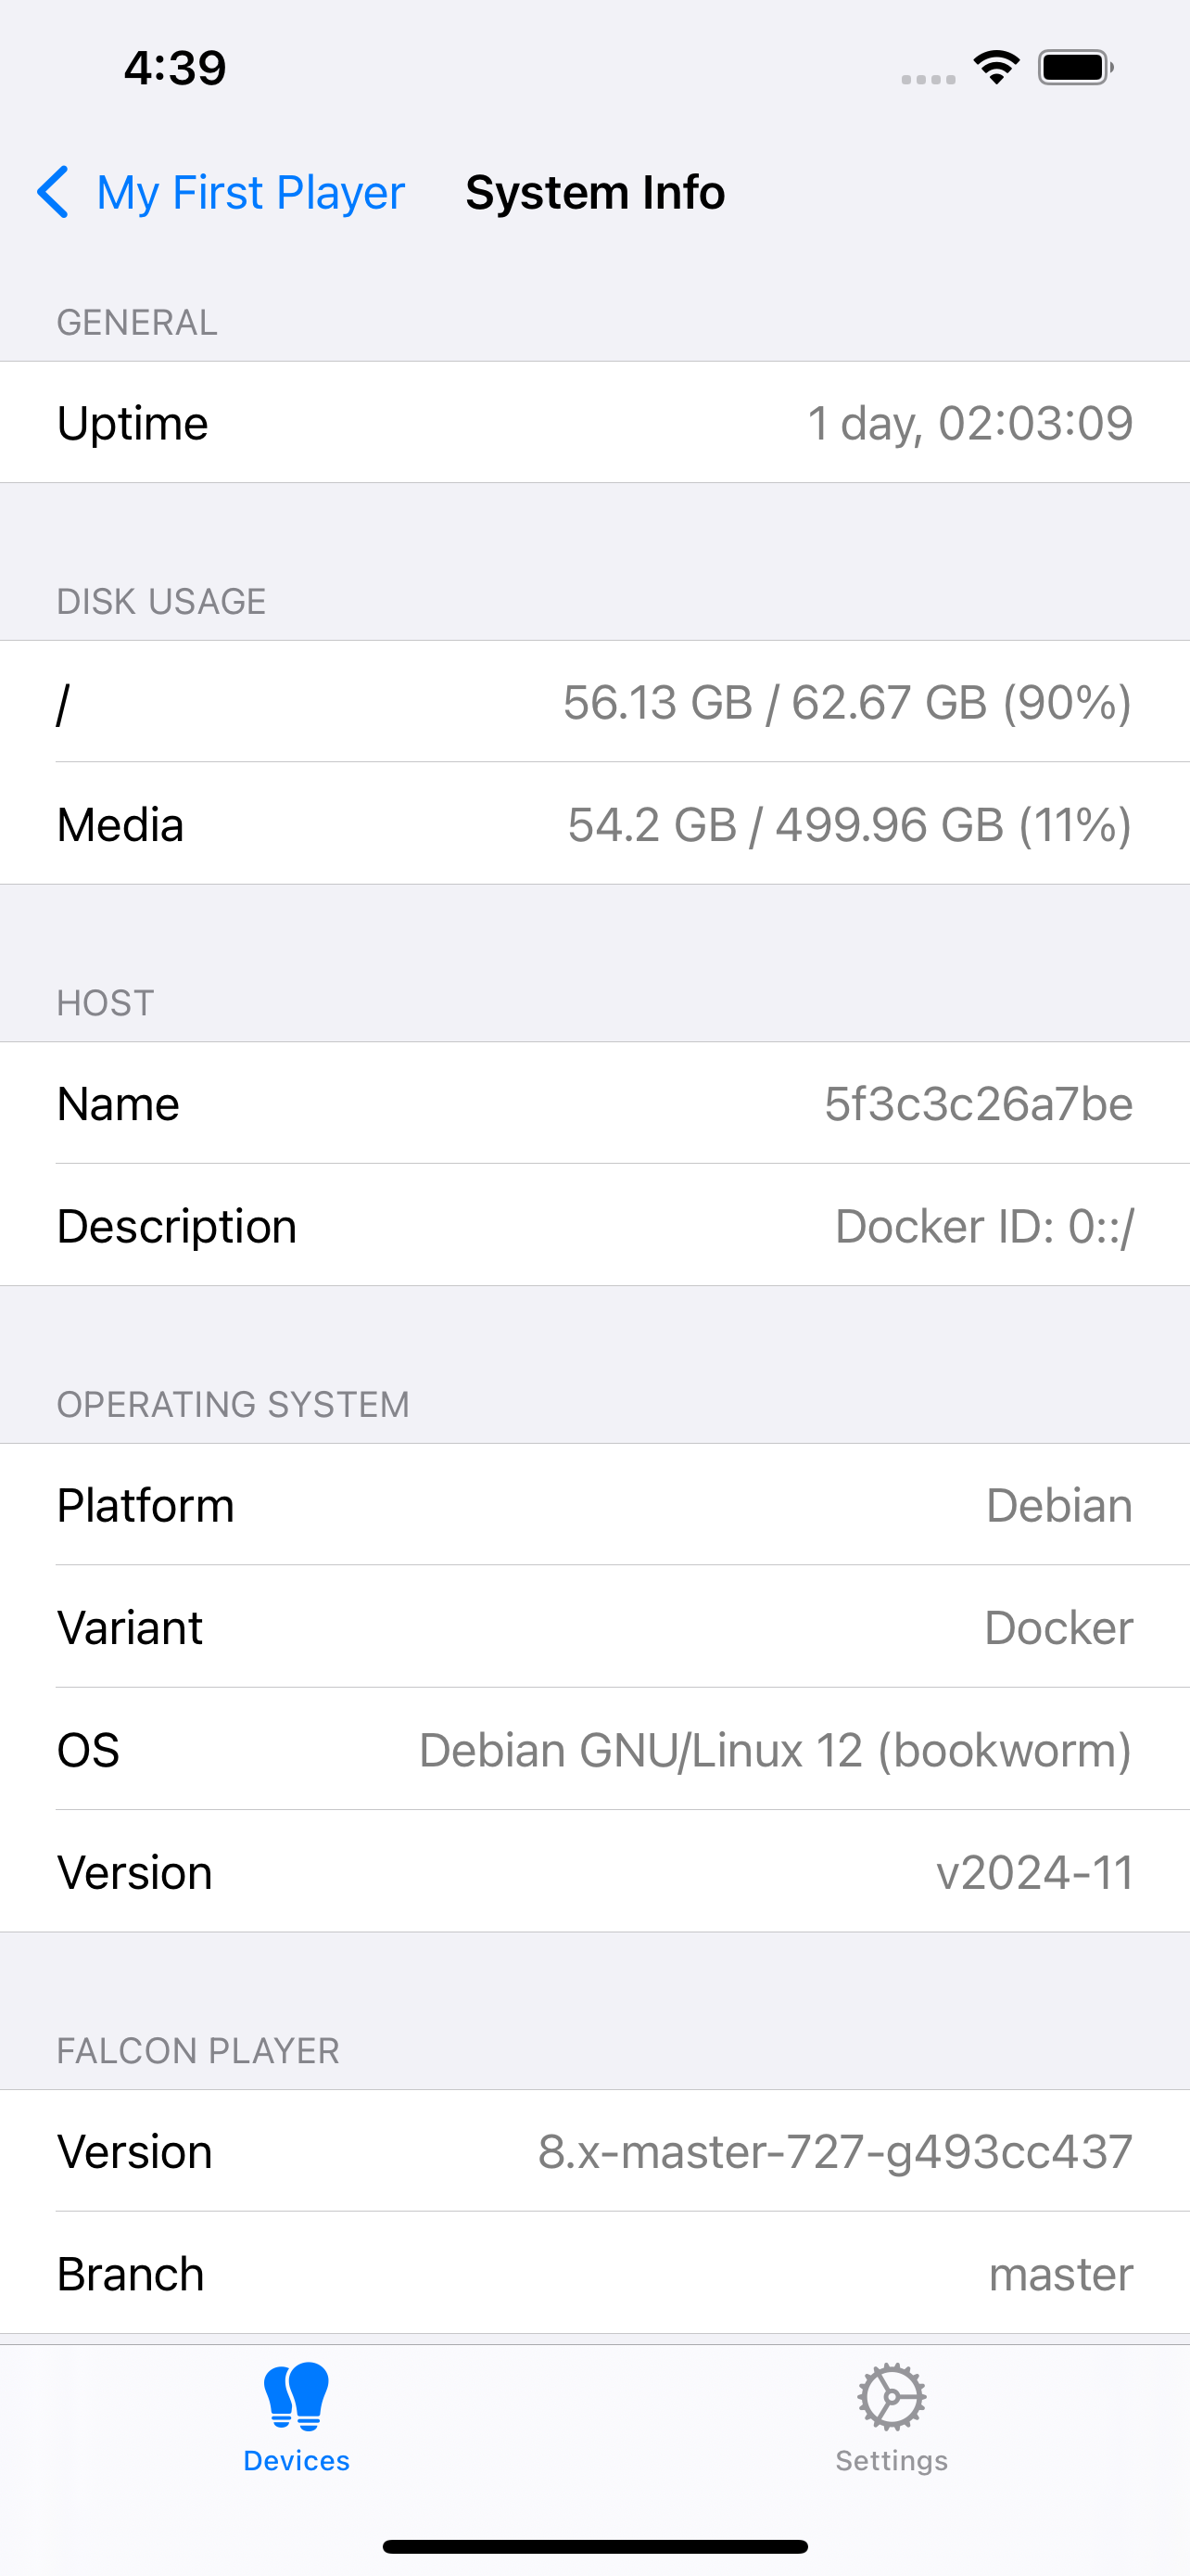This screenshot has height=2576, width=1190.
Task: Select the OS Debian GNU/Linux row
Action: tap(594, 1749)
